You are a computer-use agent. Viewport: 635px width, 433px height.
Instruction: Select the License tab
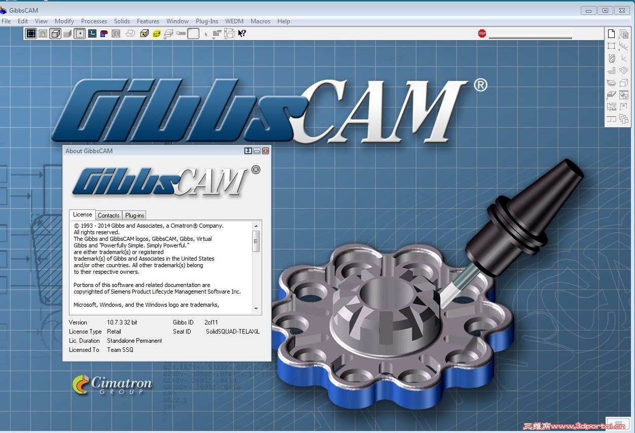pos(82,214)
